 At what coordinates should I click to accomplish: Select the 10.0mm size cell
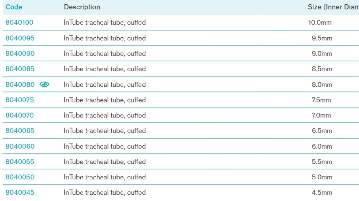point(320,23)
